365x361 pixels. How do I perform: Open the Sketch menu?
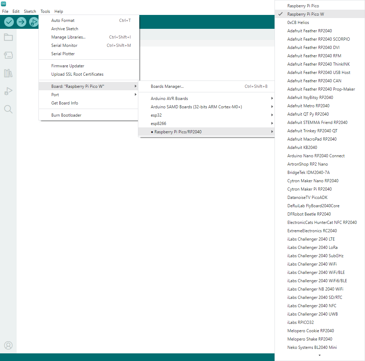click(30, 11)
